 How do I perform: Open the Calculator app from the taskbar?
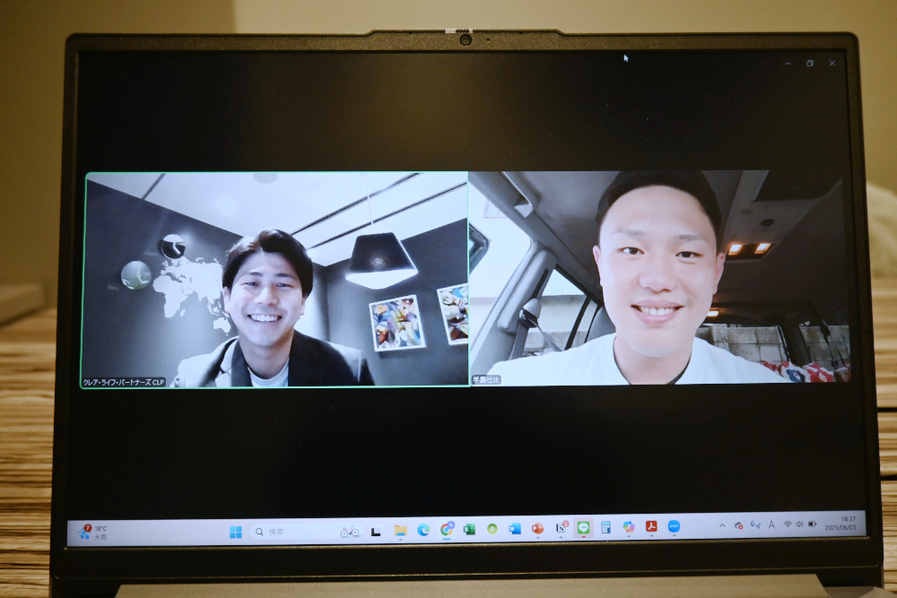coord(605,528)
